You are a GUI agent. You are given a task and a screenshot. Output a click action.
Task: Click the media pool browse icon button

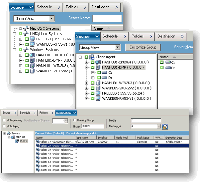[165, 127]
